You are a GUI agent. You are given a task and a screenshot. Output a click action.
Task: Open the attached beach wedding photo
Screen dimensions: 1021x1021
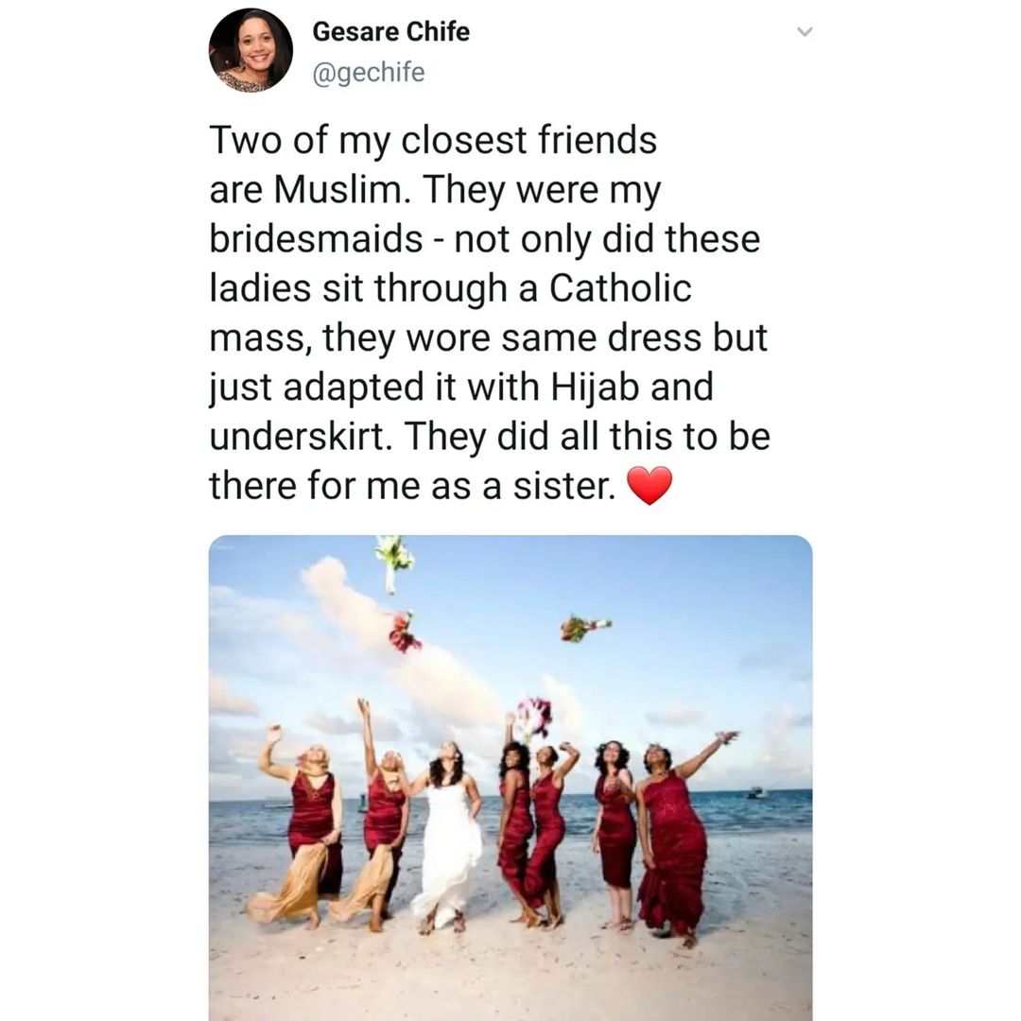pos(510,777)
